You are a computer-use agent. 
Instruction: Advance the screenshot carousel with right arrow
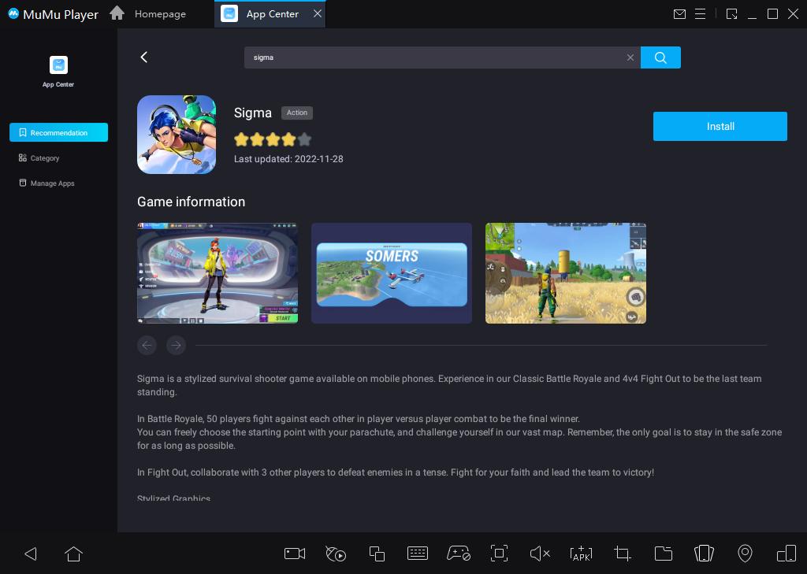(x=176, y=345)
